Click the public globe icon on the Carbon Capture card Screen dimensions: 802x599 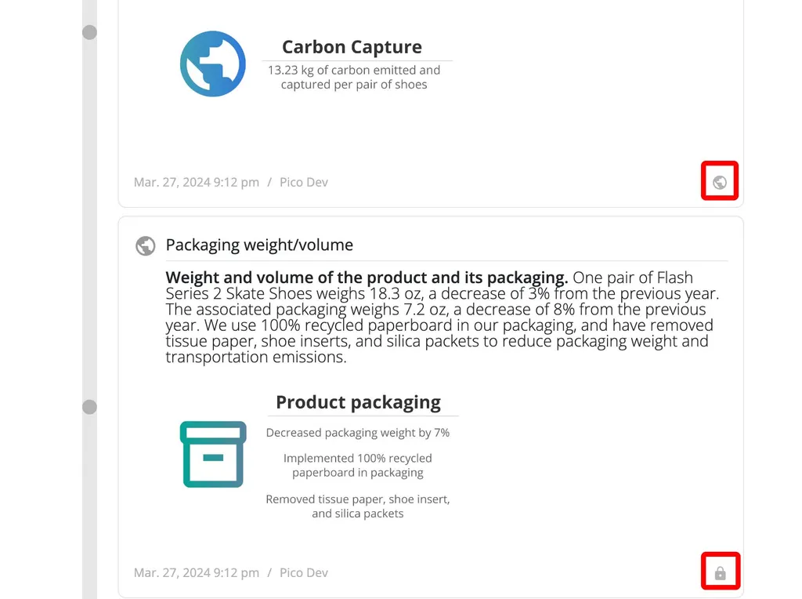point(720,183)
